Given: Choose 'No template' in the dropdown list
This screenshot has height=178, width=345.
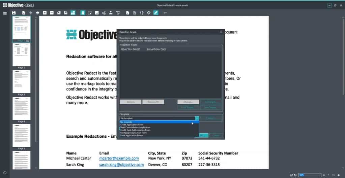Looking at the screenshot, I should [159, 122].
